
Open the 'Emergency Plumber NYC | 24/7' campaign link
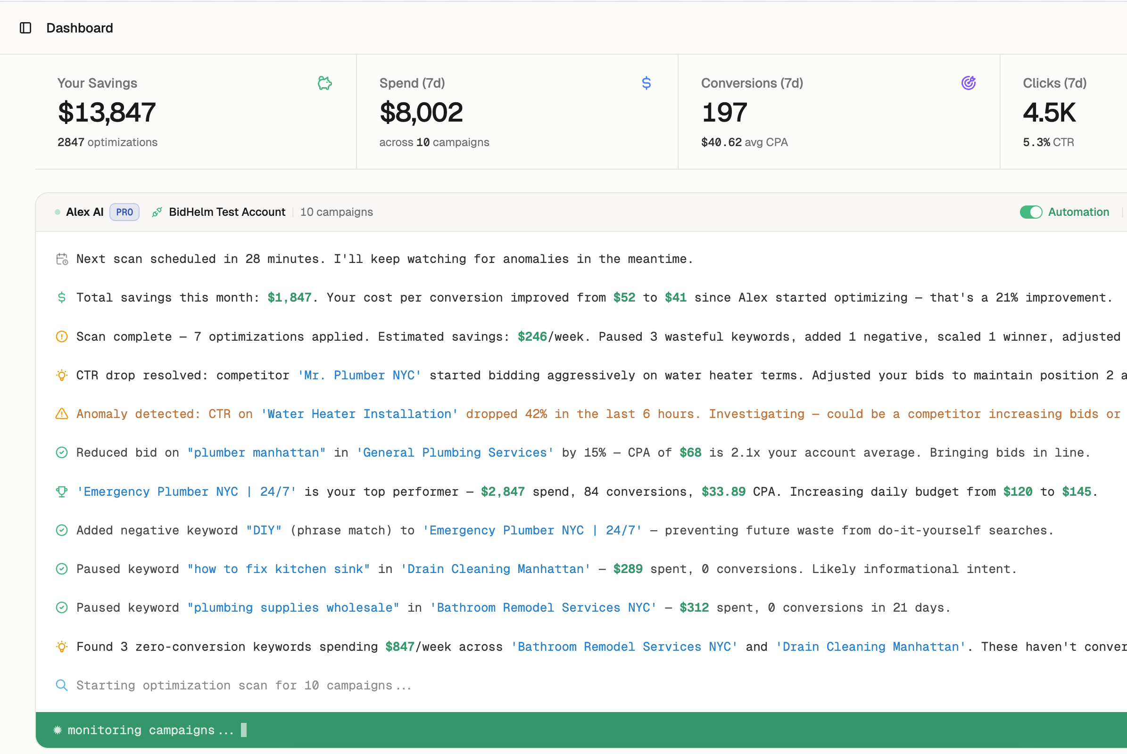[187, 492]
